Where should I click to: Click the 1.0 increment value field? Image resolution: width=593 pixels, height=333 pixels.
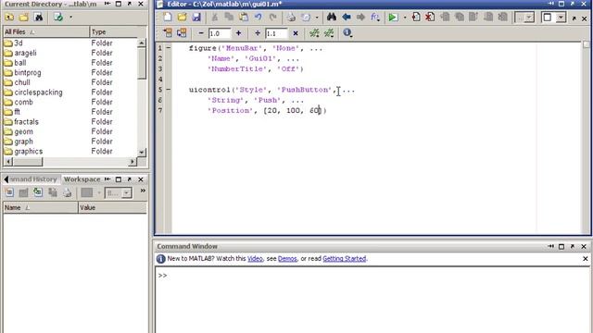(220, 33)
